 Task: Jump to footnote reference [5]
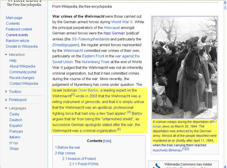[119, 129]
